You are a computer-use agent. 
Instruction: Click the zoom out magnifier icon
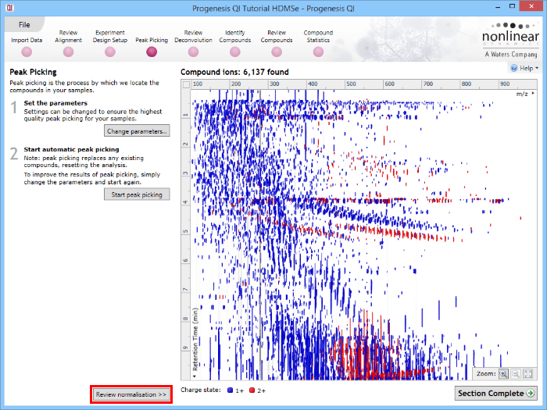point(516,374)
